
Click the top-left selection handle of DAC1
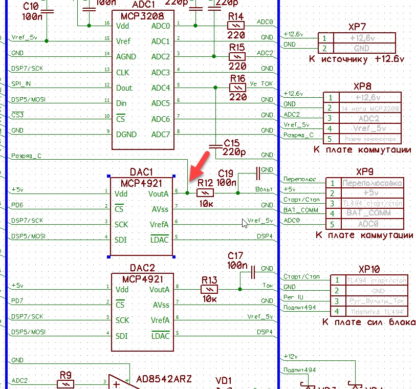[109, 176]
